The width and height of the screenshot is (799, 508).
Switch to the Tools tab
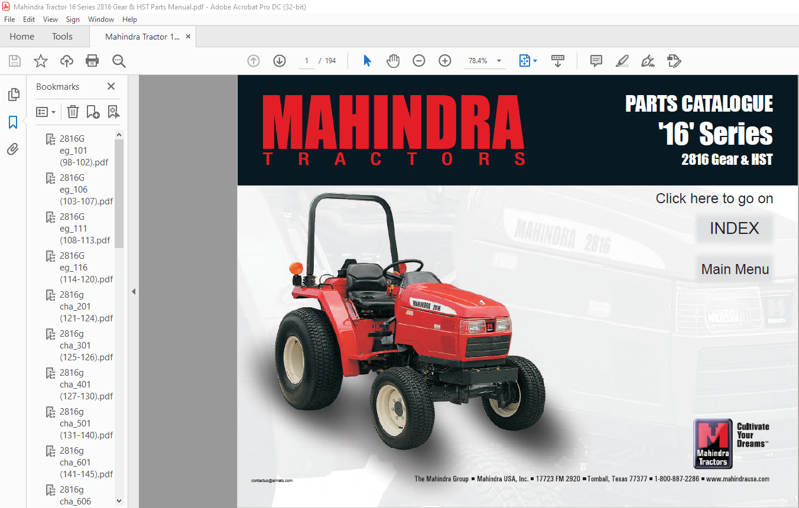coord(62,36)
